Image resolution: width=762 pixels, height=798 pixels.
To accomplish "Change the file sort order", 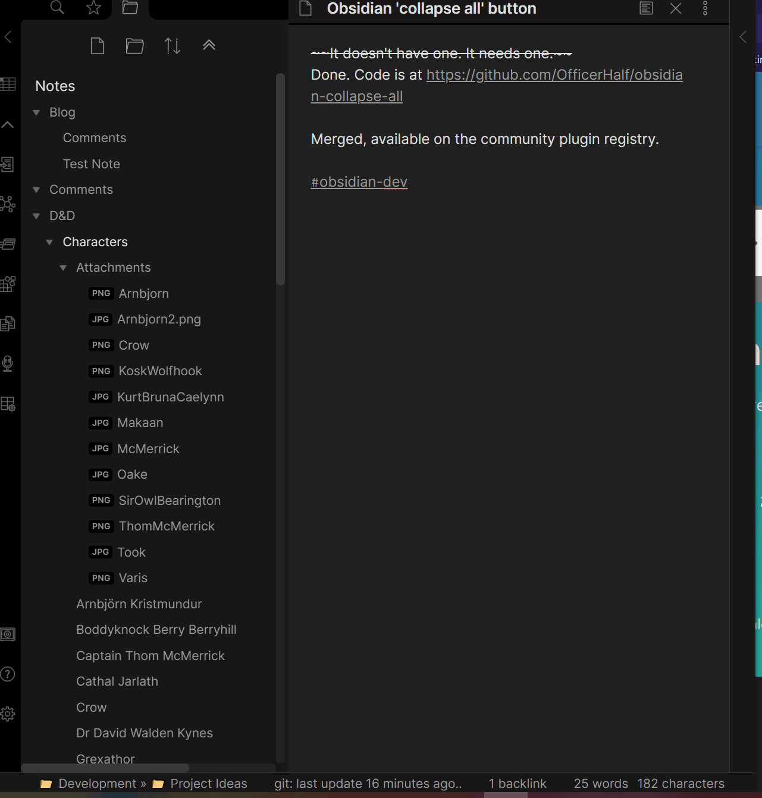I will 173,46.
